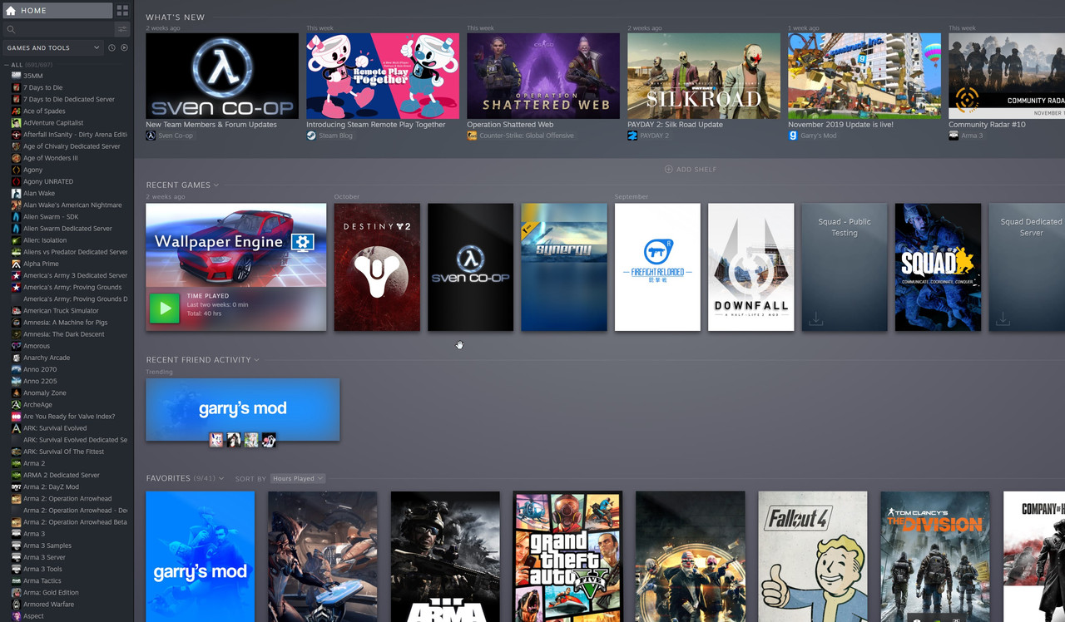Open Destiny 2 game tile
The width and height of the screenshot is (1065, 622).
tap(377, 267)
